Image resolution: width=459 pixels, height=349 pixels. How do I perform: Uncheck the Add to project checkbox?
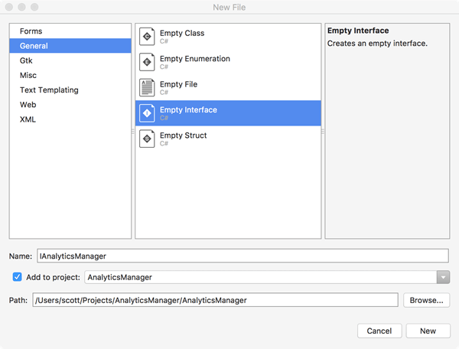[x=18, y=277]
